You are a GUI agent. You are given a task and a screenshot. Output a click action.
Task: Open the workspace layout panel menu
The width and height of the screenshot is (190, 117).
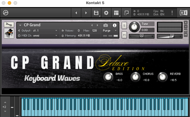click(x=116, y=13)
